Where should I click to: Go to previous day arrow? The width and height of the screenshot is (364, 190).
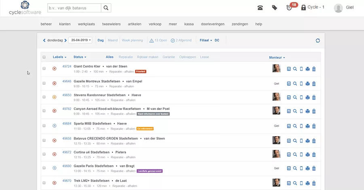point(44,40)
